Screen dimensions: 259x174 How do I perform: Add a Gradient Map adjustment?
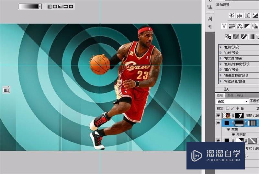click(252, 37)
